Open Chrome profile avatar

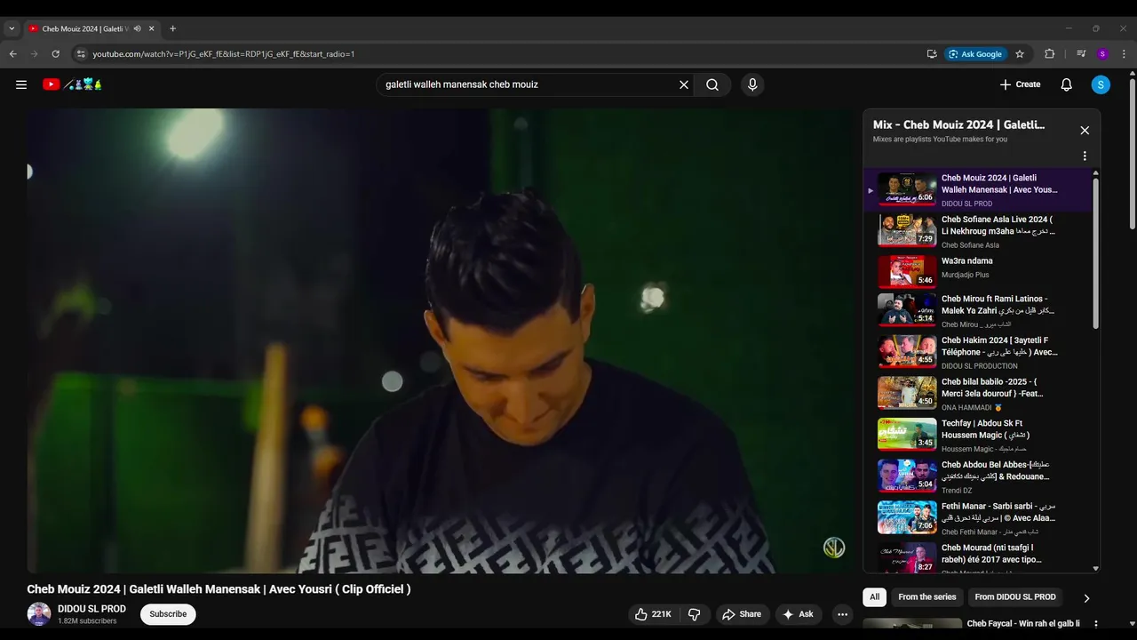1102,54
